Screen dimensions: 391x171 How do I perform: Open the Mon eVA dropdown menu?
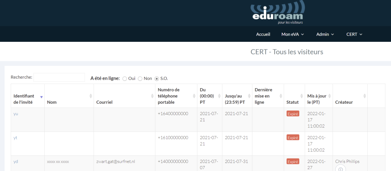pyautogui.click(x=292, y=34)
